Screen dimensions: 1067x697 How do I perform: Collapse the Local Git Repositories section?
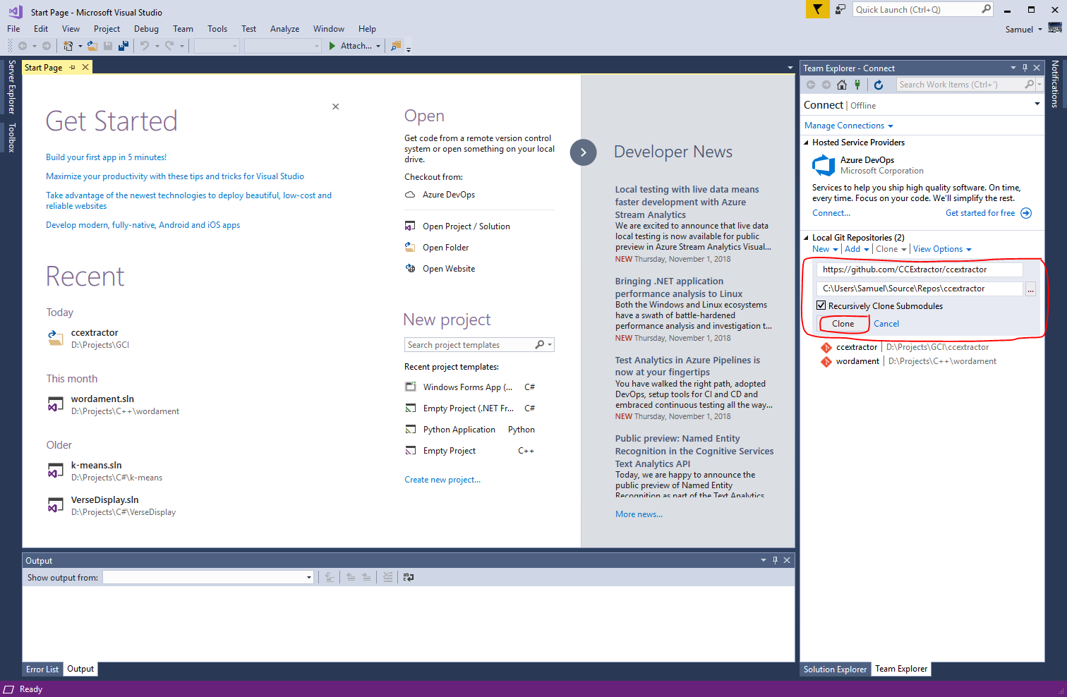[807, 238]
